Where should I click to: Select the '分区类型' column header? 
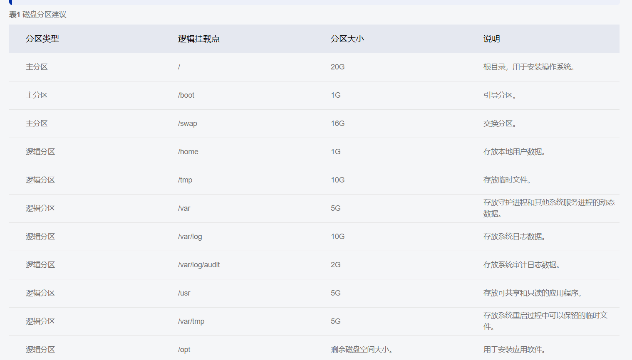coord(42,39)
